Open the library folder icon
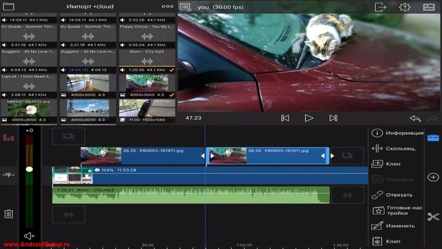The image size is (442, 249). 8,6
